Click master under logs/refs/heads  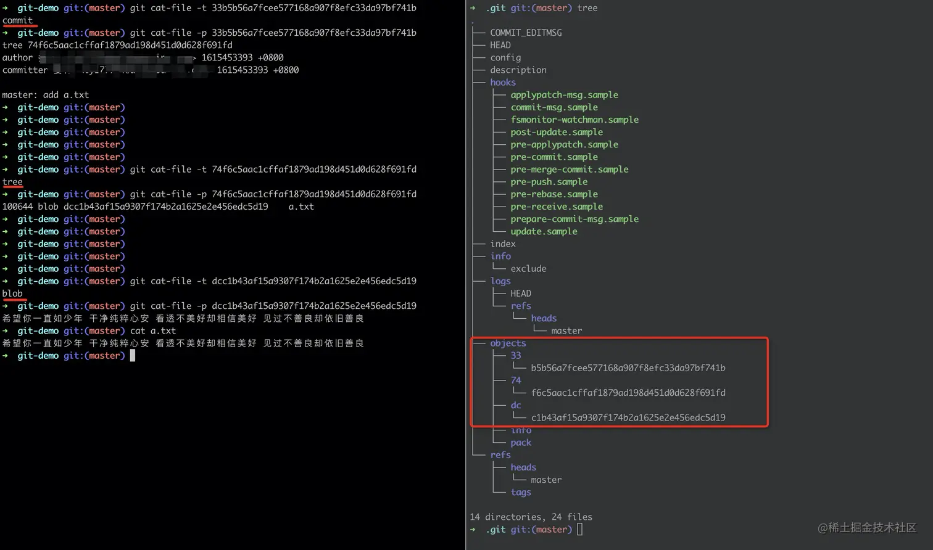coord(566,331)
